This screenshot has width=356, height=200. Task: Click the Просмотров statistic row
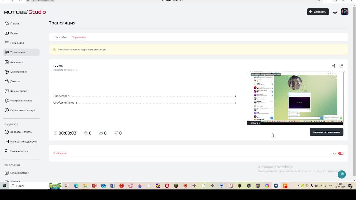coord(145,96)
